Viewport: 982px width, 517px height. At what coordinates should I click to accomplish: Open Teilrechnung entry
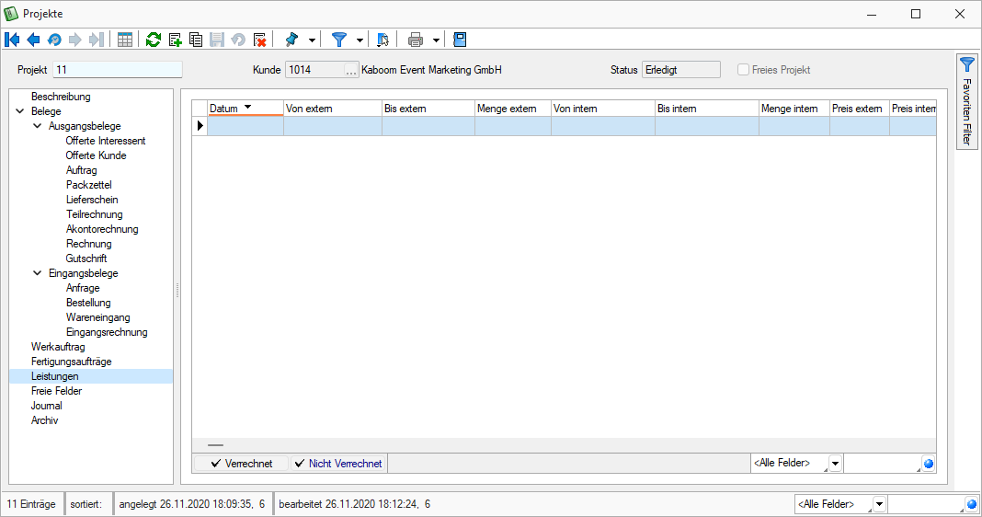coord(94,214)
